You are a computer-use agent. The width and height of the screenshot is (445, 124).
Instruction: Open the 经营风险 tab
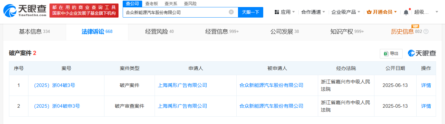click(159, 32)
